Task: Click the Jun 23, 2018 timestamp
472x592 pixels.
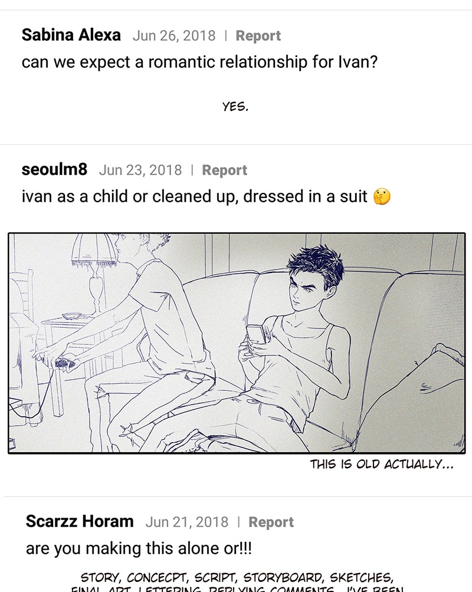Action: click(140, 170)
